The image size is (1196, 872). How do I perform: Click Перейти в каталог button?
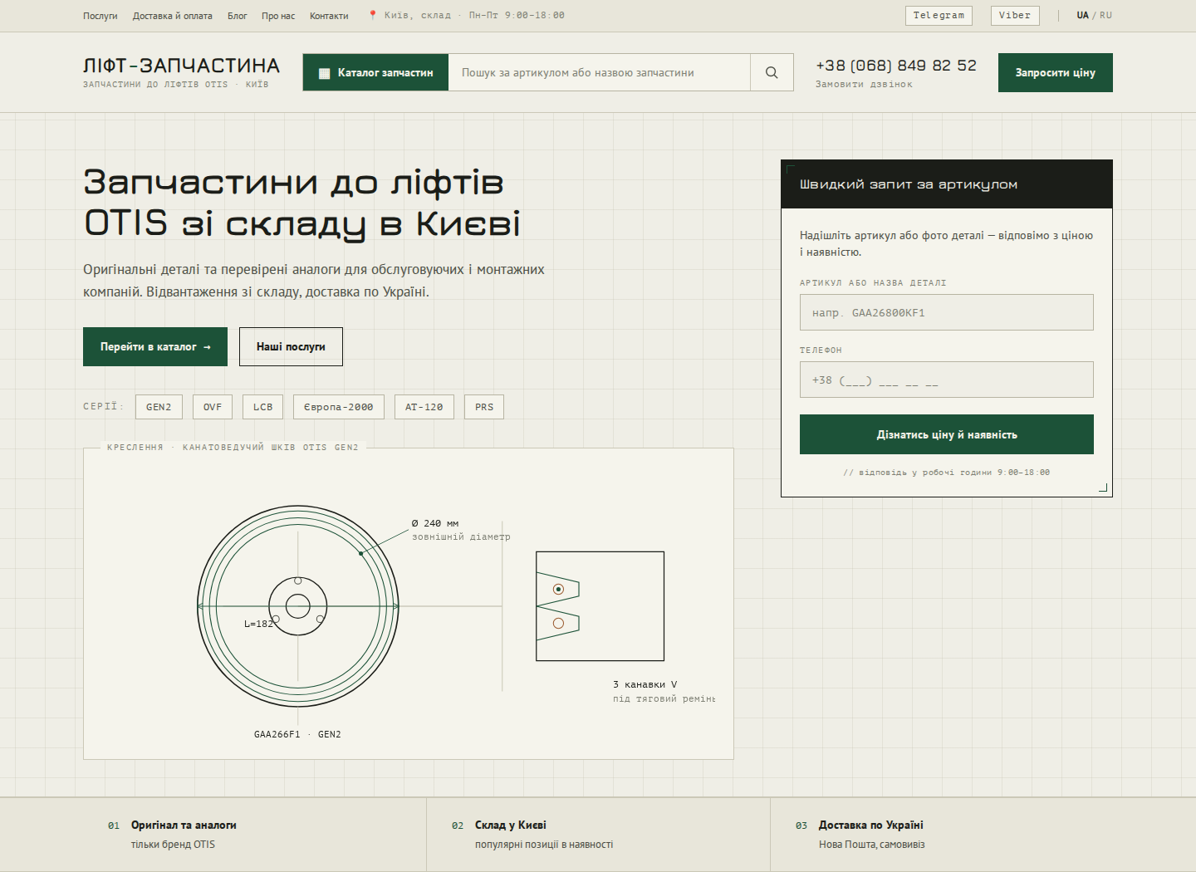pos(155,346)
